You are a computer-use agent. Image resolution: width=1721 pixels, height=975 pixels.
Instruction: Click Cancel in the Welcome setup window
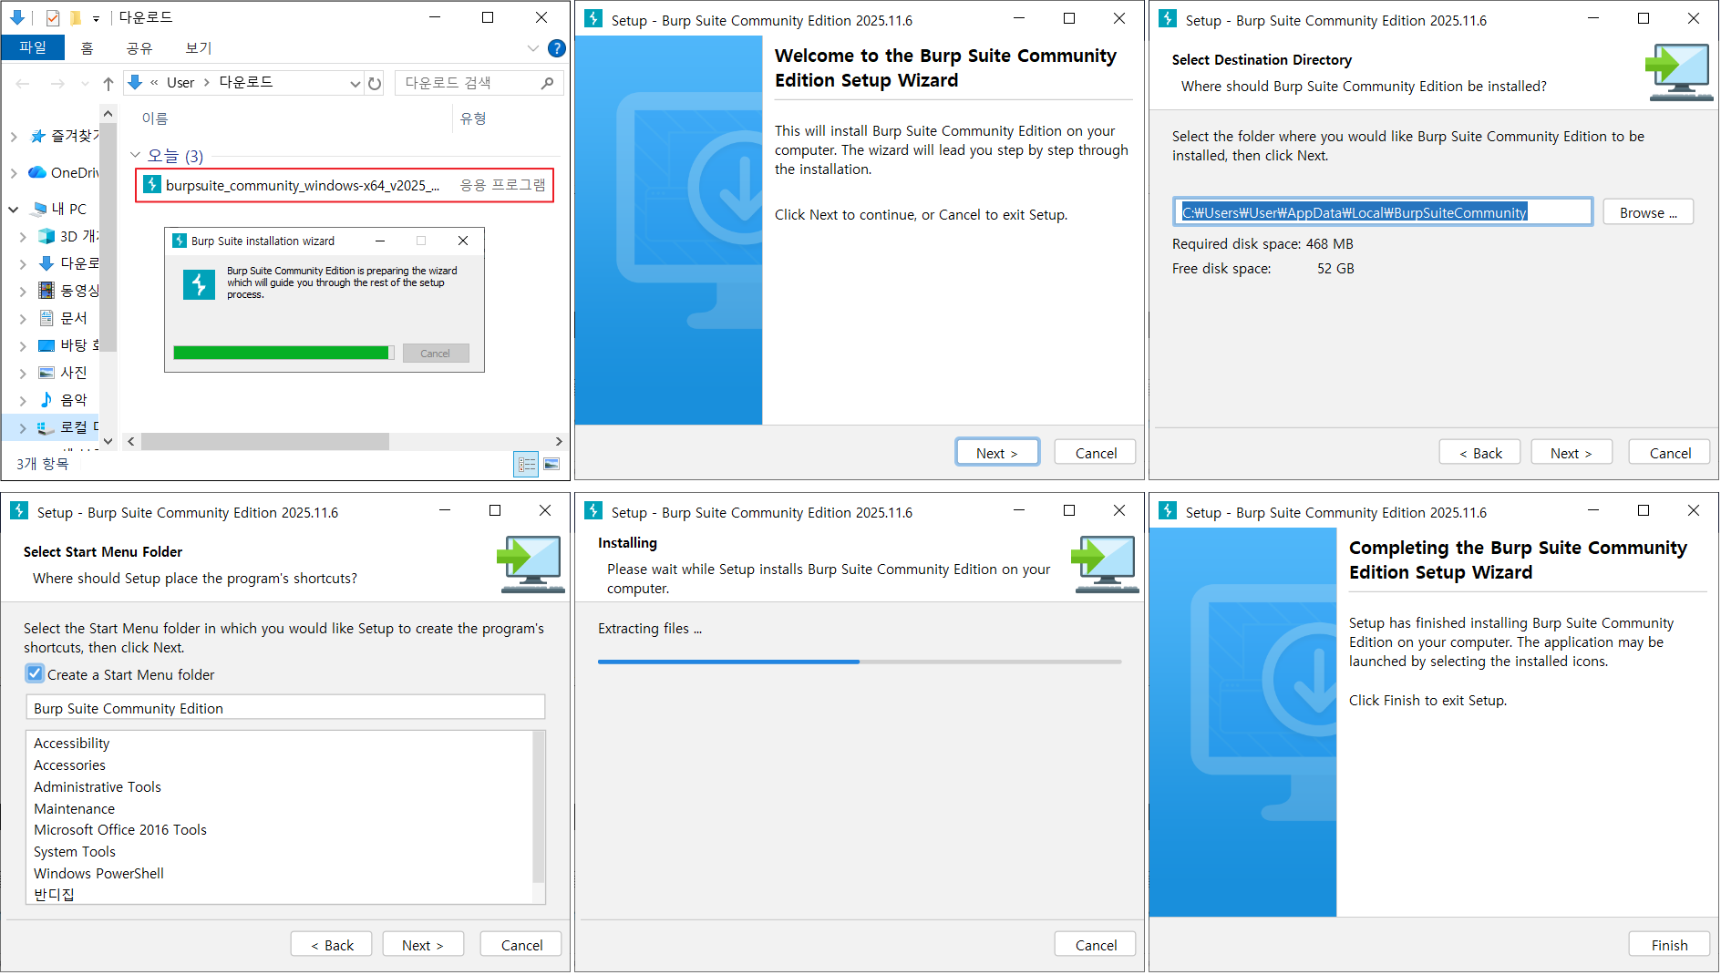click(x=1096, y=453)
